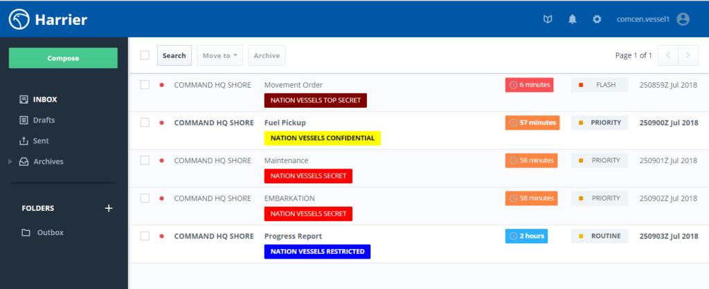Check the Progress Report message checkbox
709x289 pixels.
pyautogui.click(x=145, y=236)
